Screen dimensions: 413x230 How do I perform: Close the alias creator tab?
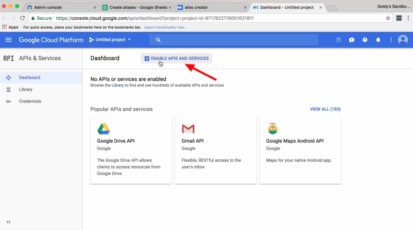coord(245,7)
